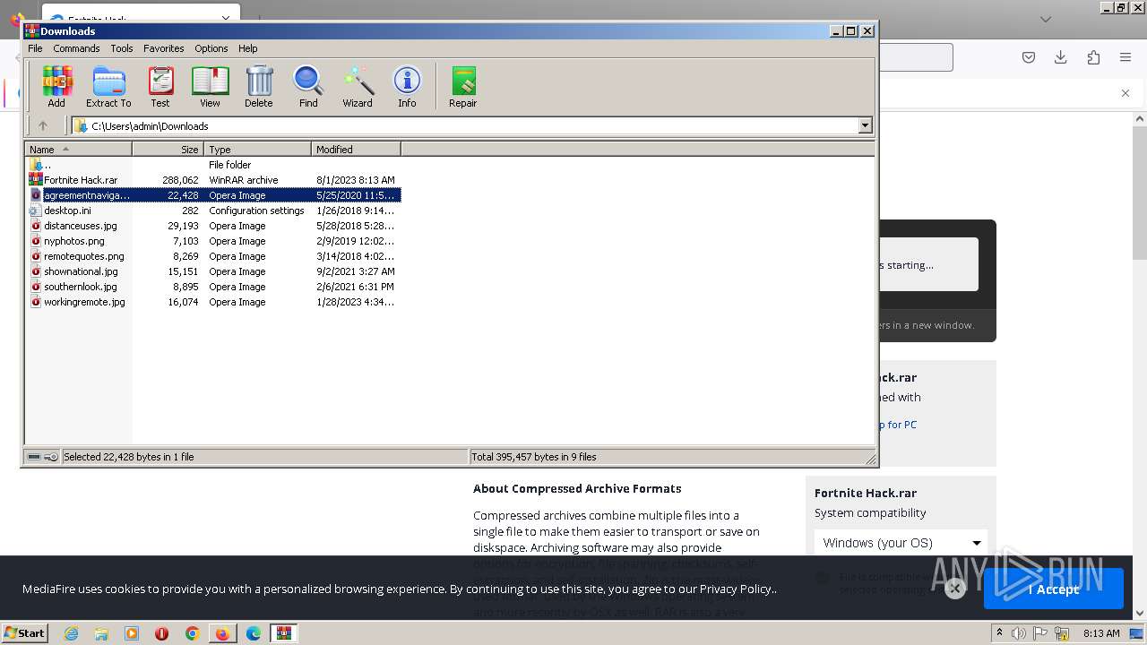The image size is (1147, 645).
Task: Click the Extract To toolbar icon
Action: pyautogui.click(x=108, y=87)
